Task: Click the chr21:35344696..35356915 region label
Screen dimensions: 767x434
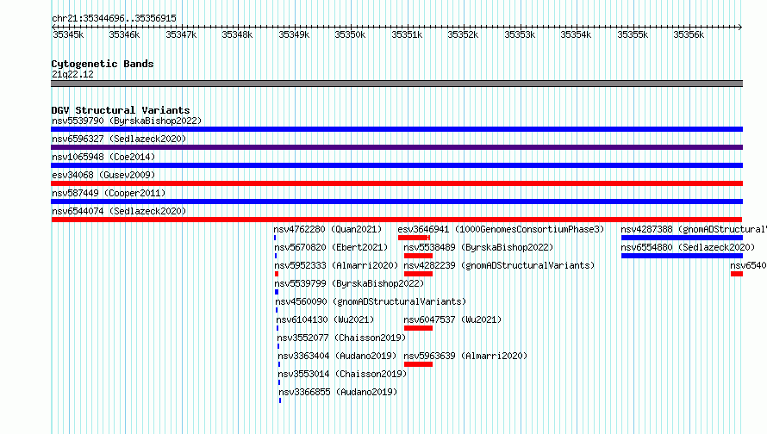Action: [114, 18]
